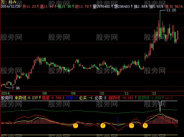The width and height of the screenshot is (184, 137).
Task: Click the 7.96 lowest price label
Action: (16, 88)
